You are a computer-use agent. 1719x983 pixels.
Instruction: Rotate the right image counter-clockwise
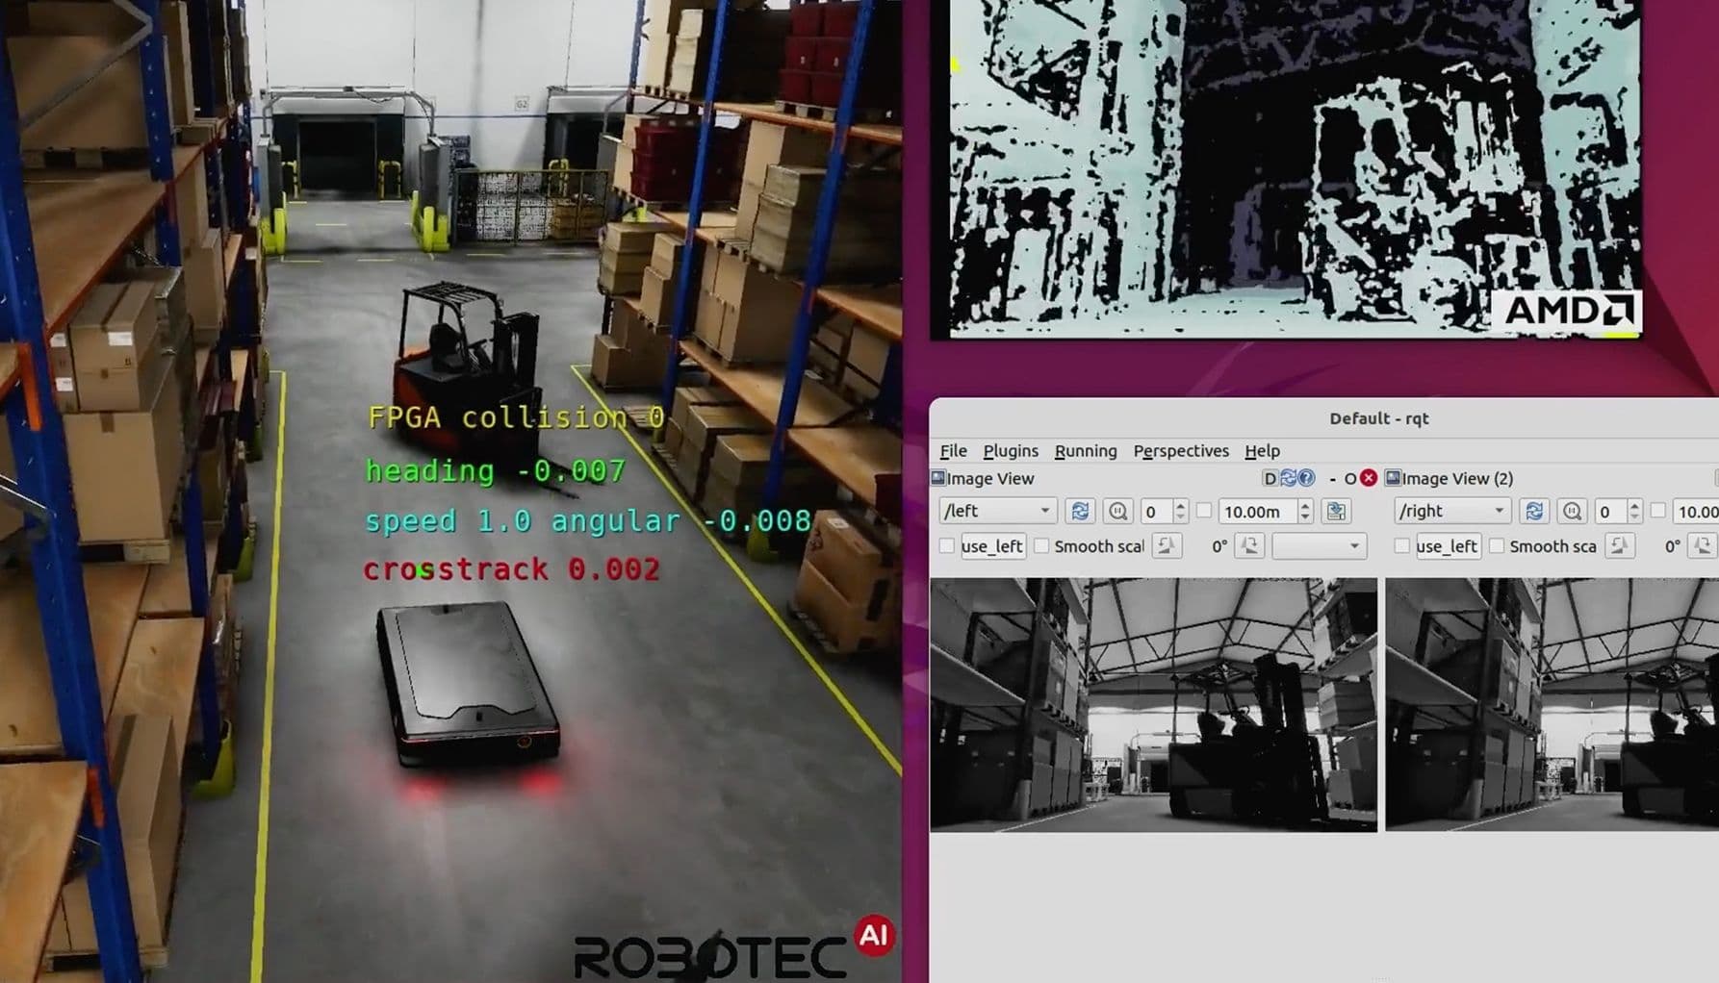[x=1620, y=546]
